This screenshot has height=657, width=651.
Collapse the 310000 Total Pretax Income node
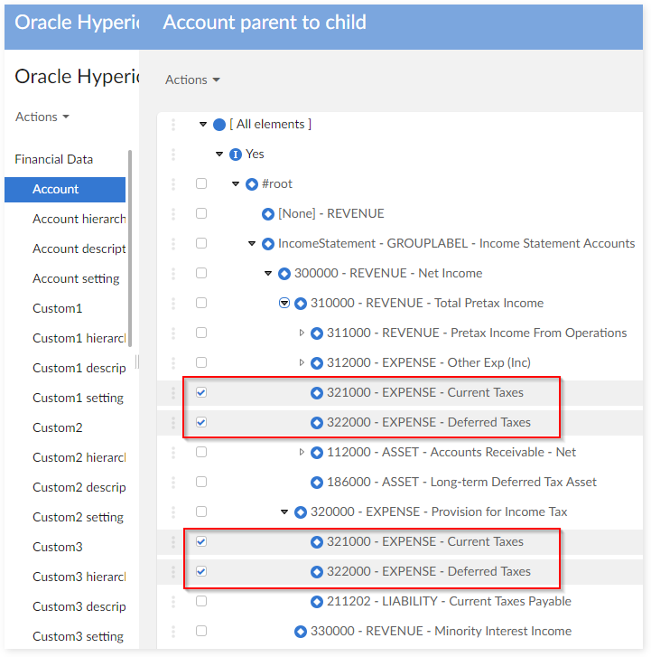coord(284,304)
